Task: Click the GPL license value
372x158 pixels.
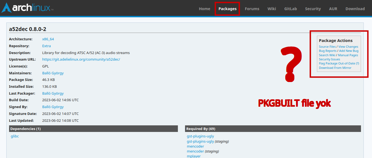Action: [x=45, y=66]
